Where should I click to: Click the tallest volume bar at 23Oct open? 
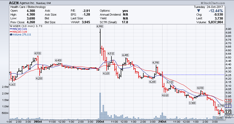100,105
